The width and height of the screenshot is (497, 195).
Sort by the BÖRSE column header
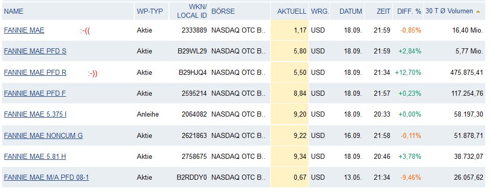pyautogui.click(x=223, y=11)
